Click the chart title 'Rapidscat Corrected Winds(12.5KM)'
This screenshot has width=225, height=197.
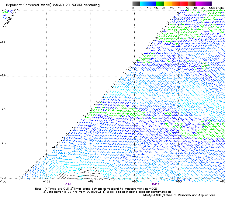click(x=35, y=5)
